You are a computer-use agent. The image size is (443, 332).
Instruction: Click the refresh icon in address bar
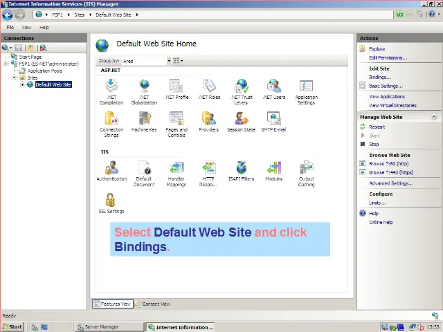399,14
